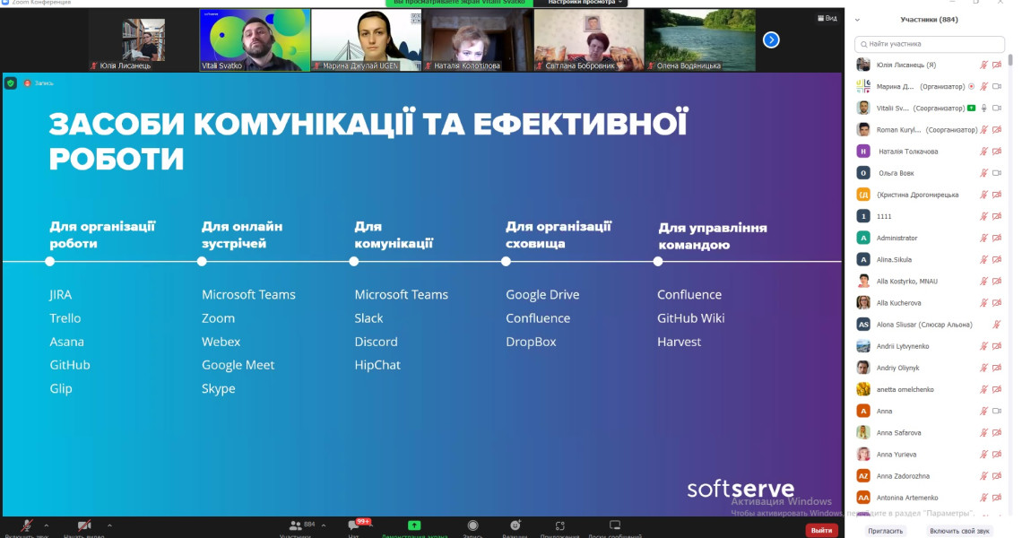
Task: Start video using the crossed-out camera button
Action: point(84,525)
